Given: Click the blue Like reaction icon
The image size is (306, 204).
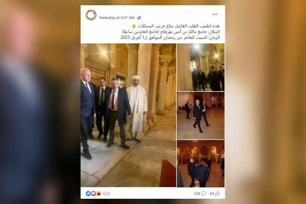Looking at the screenshot, I should pos(88,193).
